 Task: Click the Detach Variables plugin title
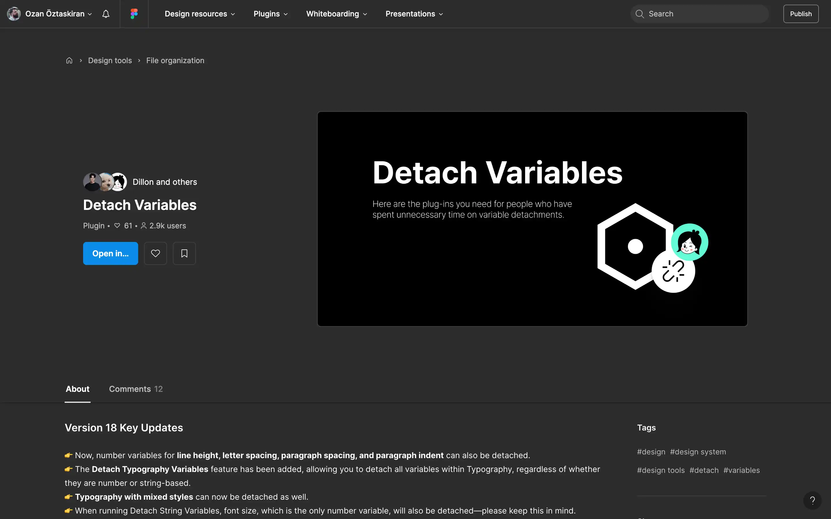(x=140, y=205)
